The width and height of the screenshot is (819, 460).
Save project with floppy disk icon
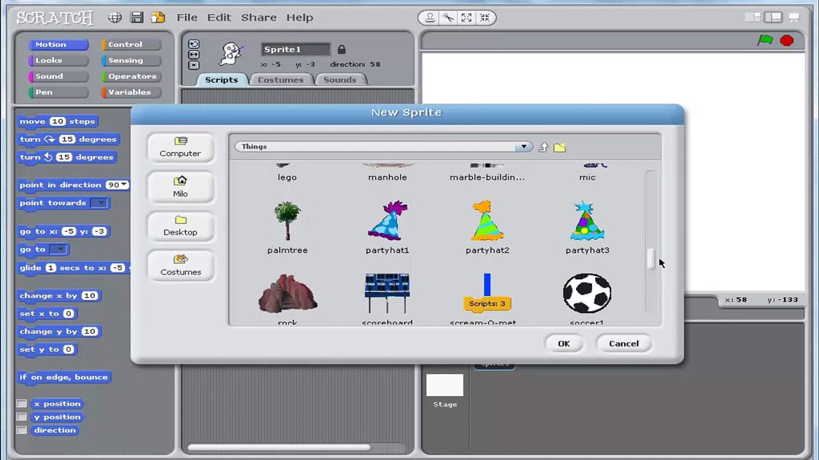coord(136,17)
